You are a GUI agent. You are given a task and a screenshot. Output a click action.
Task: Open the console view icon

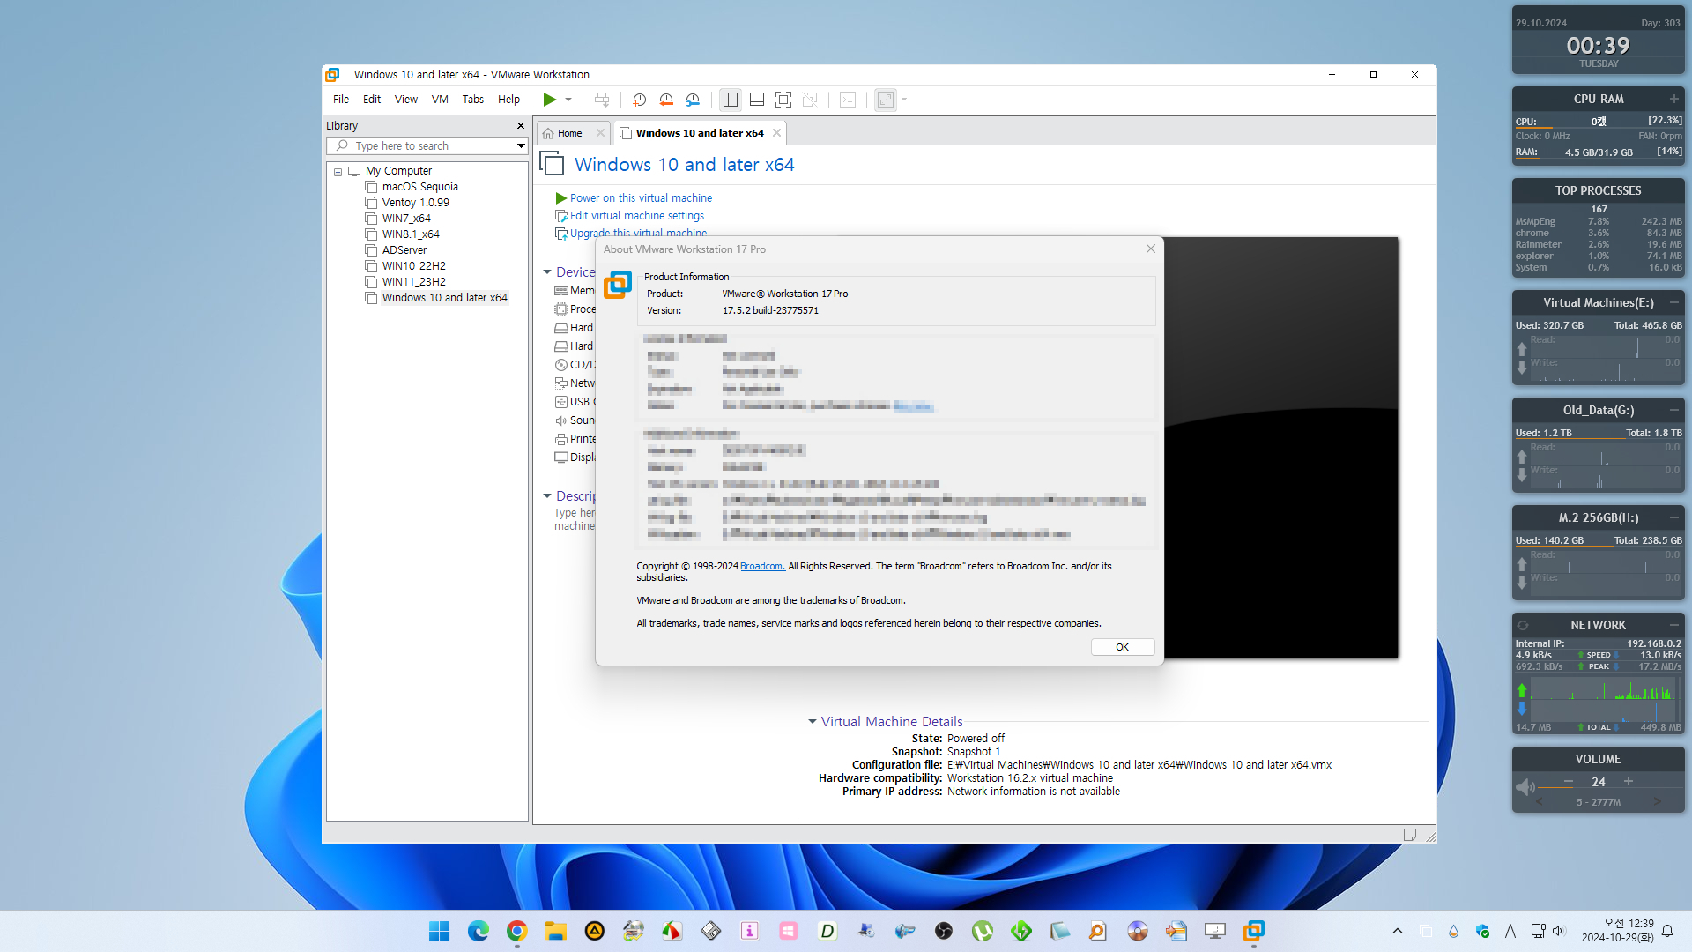[848, 100]
